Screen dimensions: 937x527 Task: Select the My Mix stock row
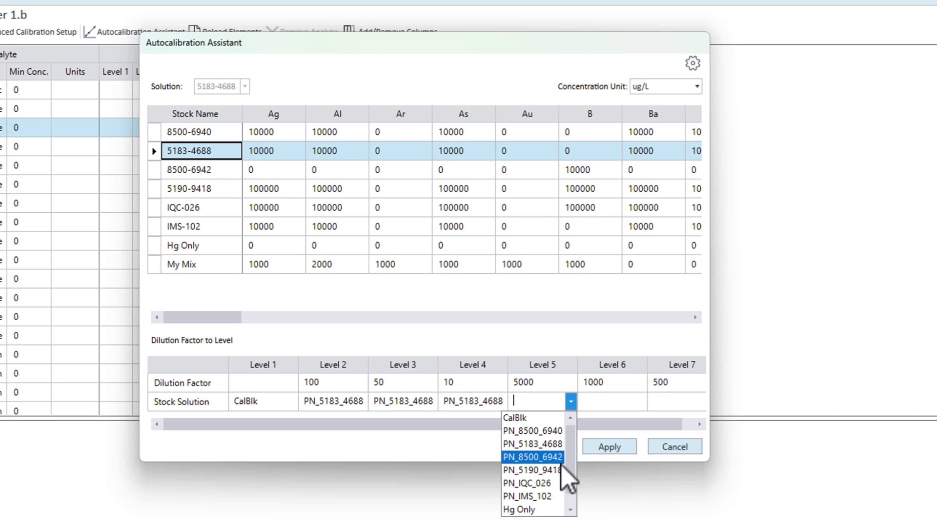point(181,264)
